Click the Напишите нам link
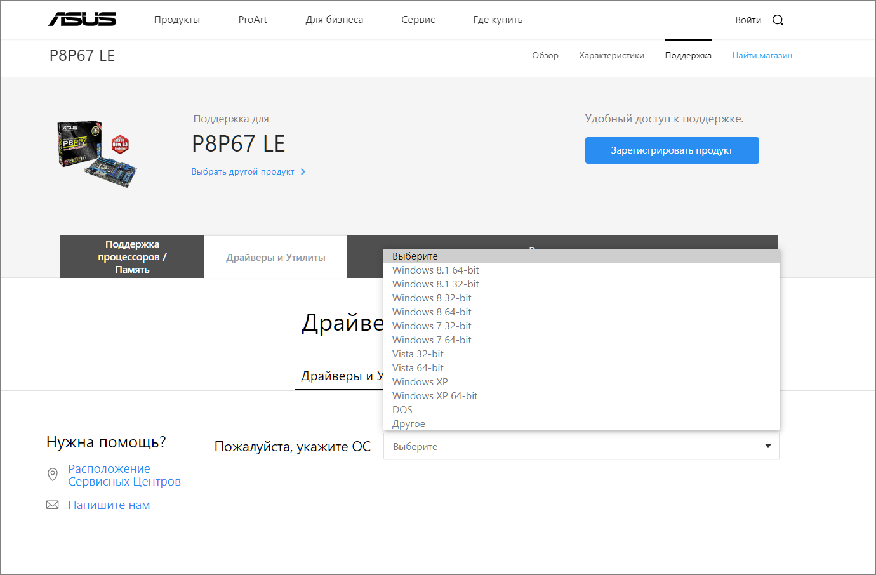 coord(109,505)
